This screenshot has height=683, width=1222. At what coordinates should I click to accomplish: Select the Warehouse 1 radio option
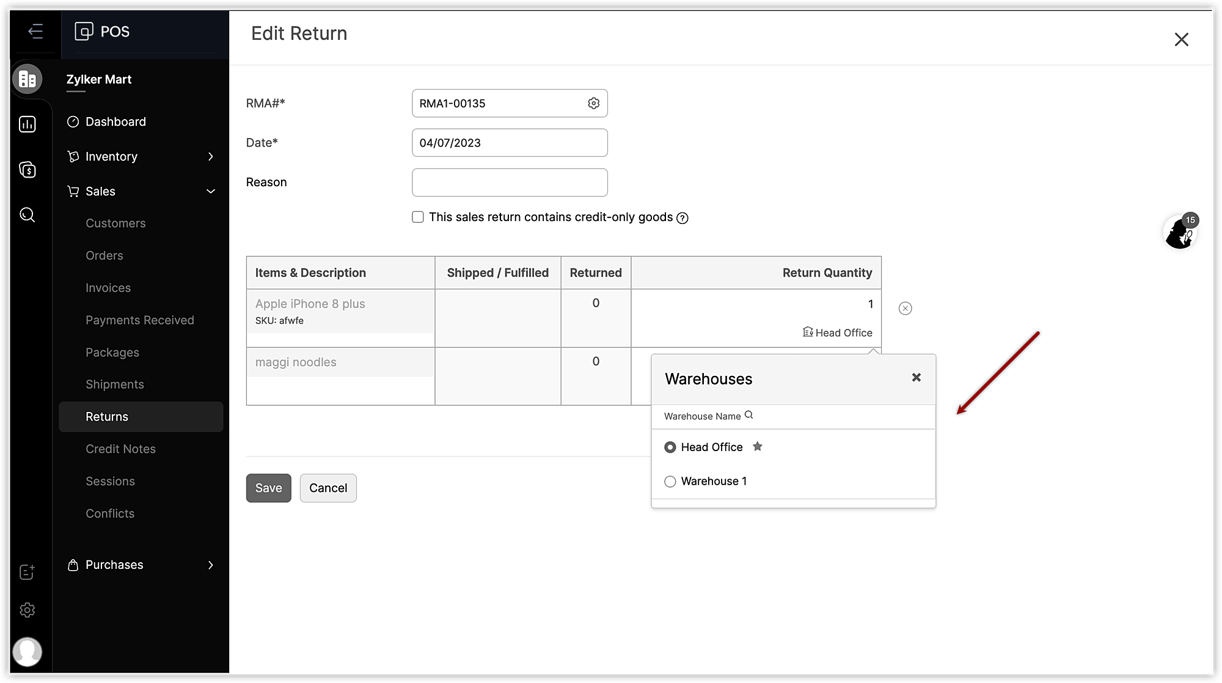(670, 482)
